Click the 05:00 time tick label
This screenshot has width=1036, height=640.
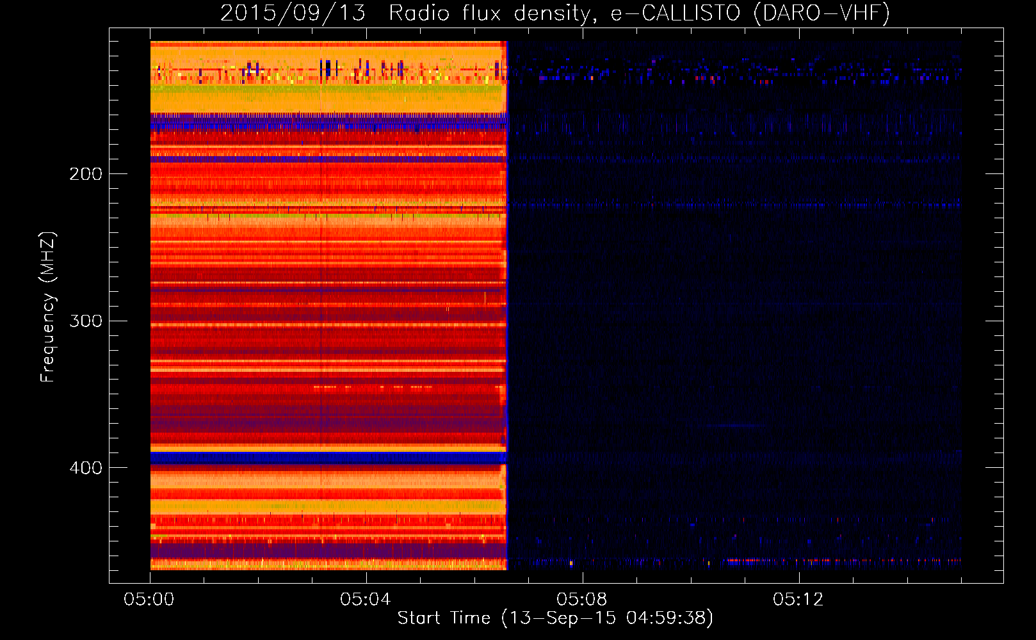[149, 600]
